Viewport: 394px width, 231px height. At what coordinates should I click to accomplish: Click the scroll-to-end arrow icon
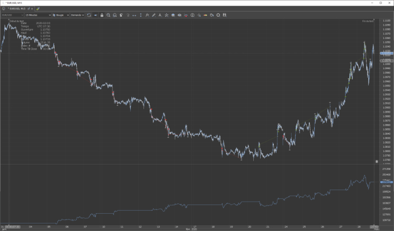96,15
